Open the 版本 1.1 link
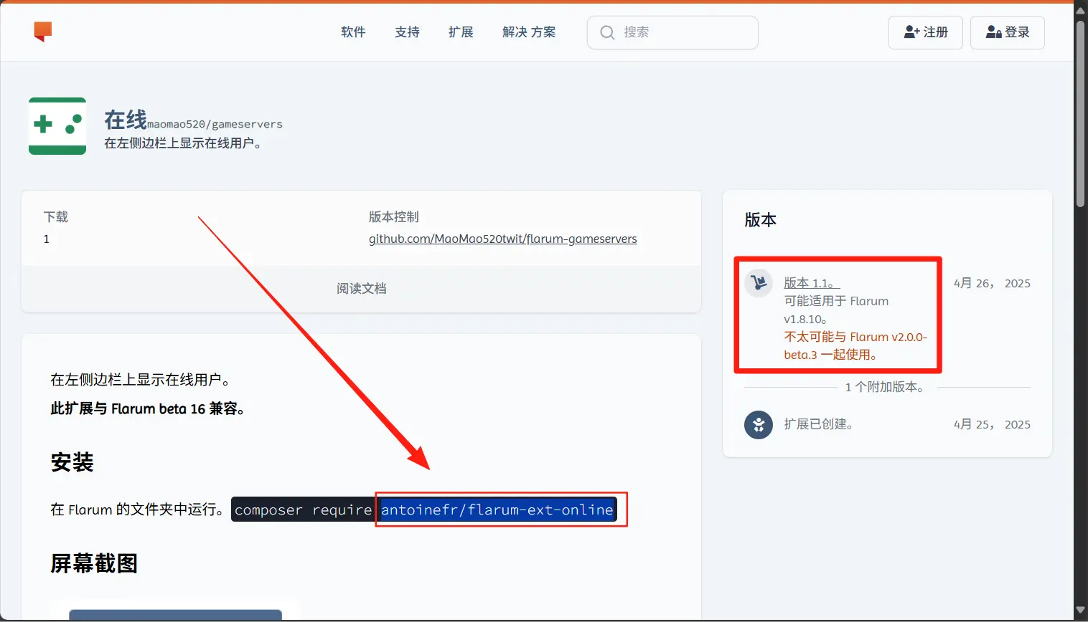 point(811,283)
